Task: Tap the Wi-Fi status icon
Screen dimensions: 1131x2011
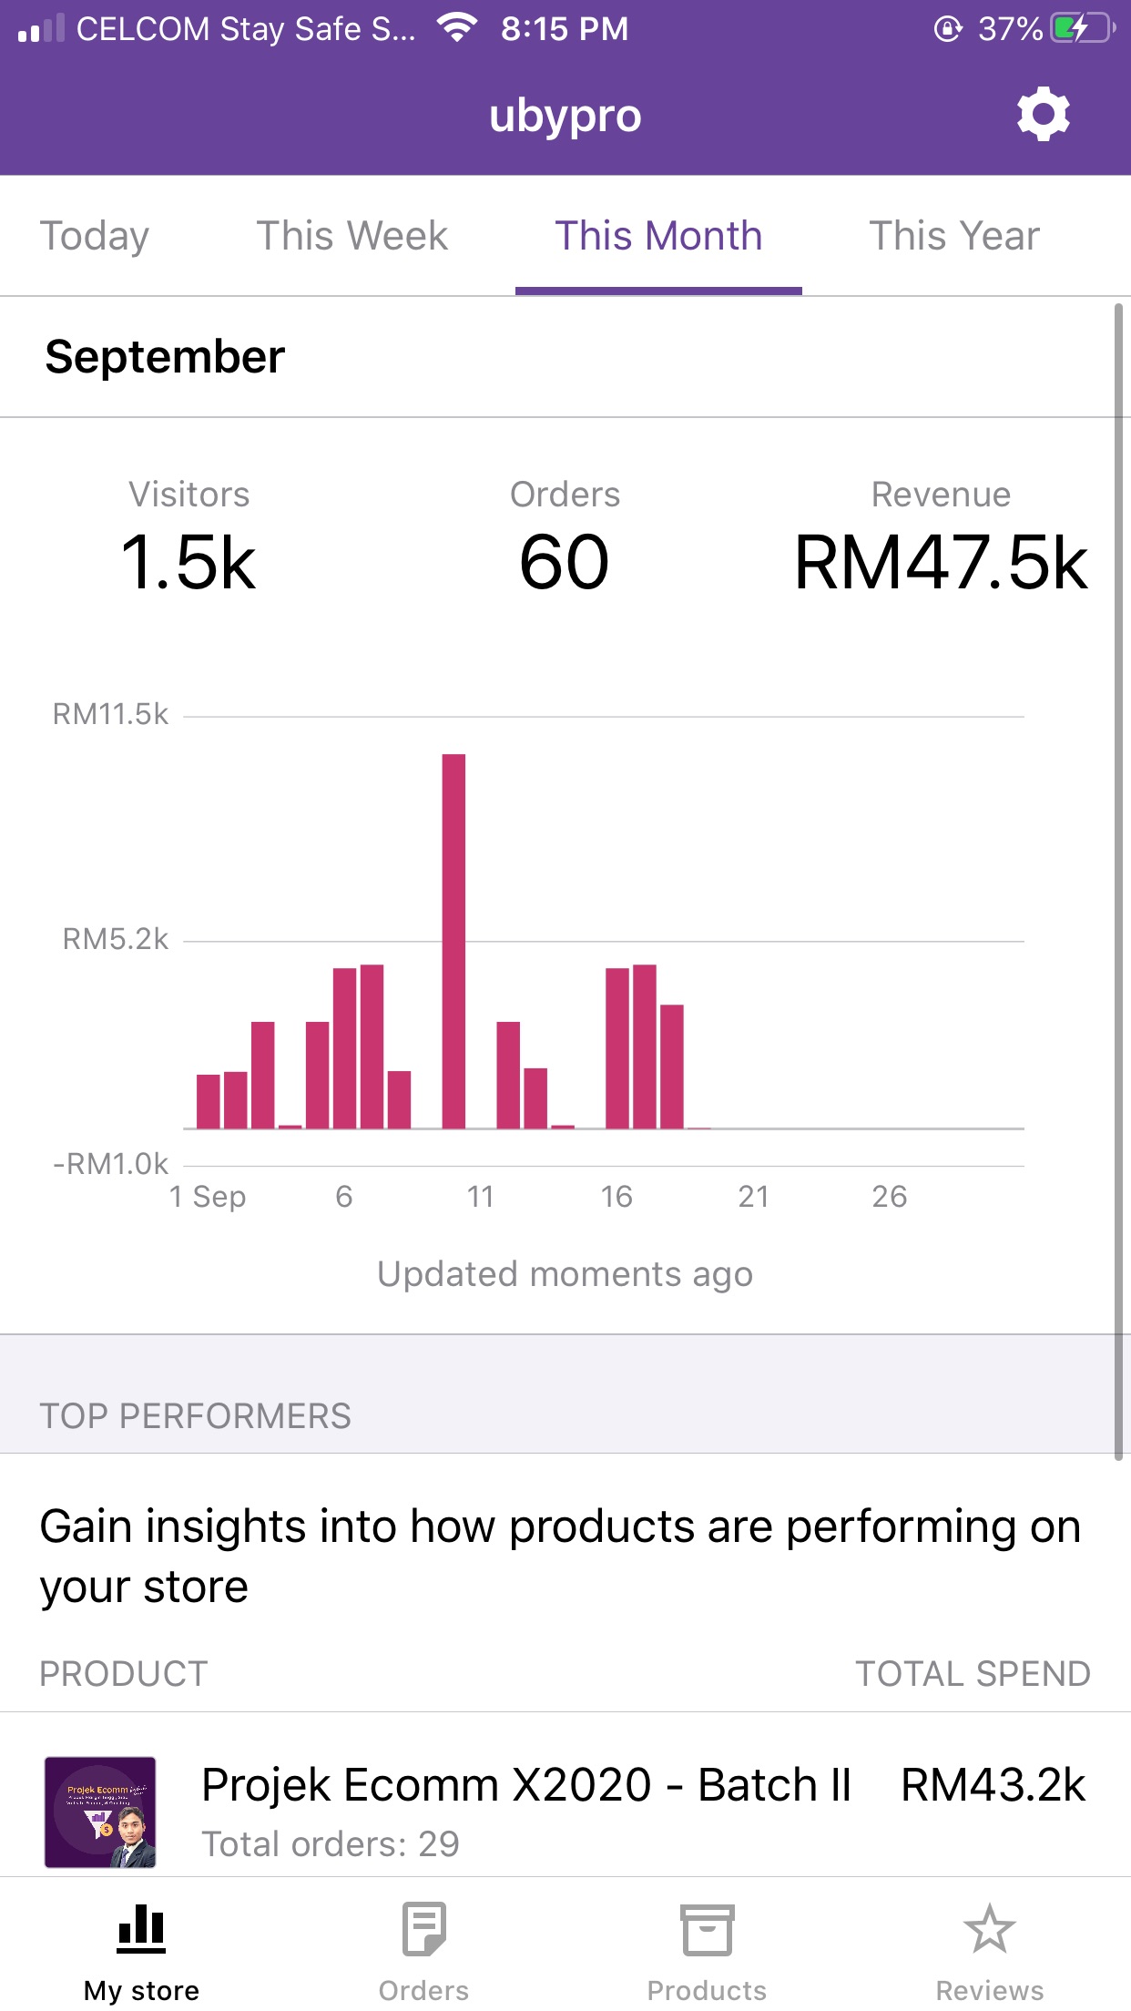Action: point(457,27)
